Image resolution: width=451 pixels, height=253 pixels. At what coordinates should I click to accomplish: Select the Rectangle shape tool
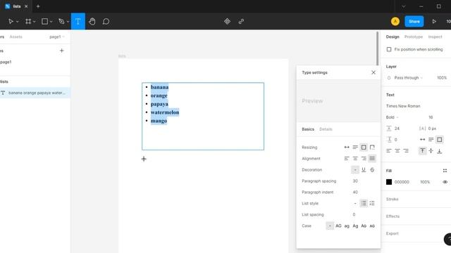pos(44,22)
